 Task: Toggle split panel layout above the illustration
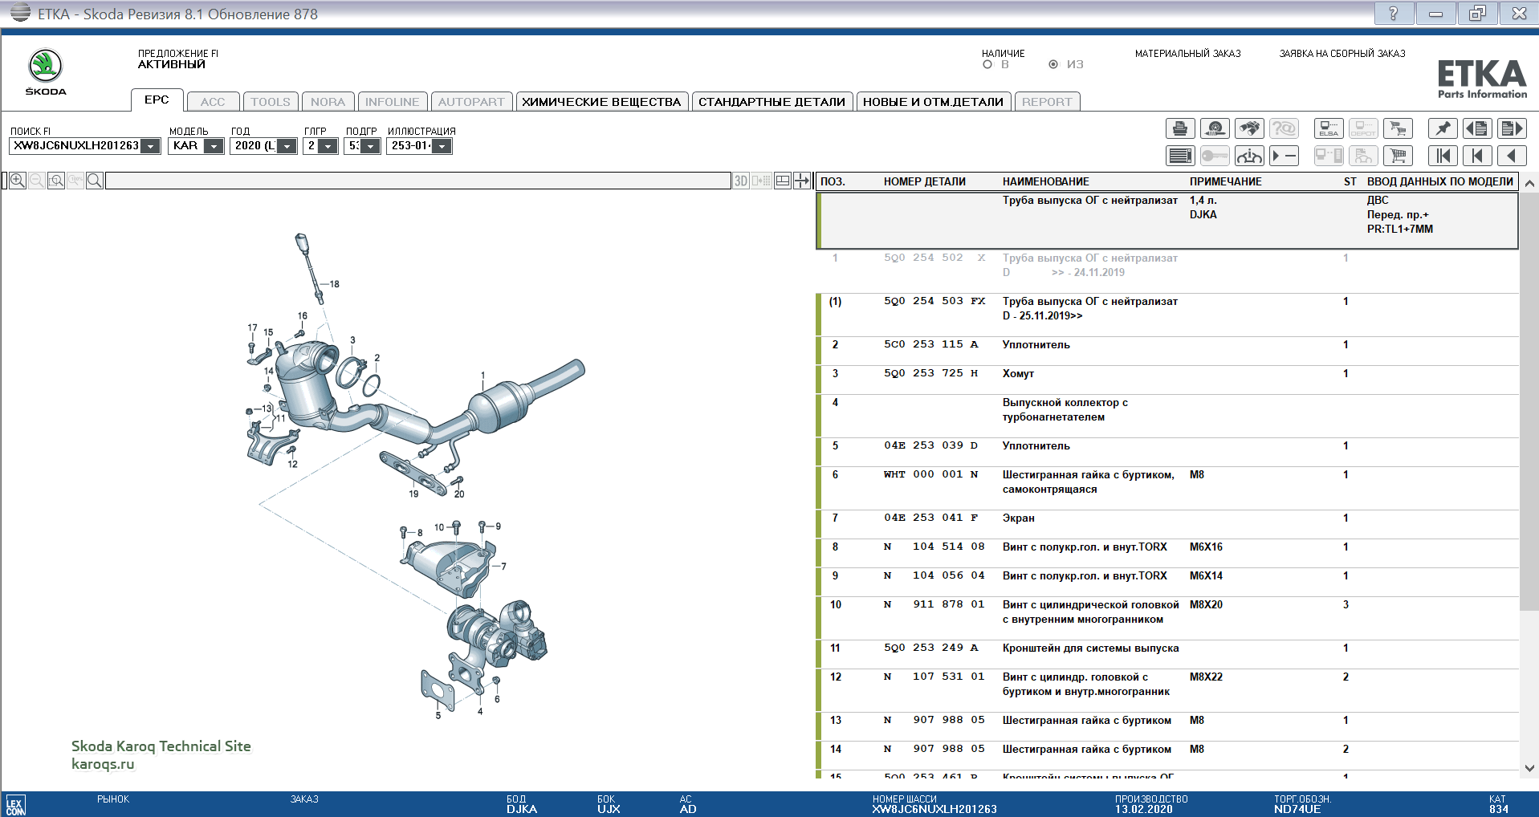pyautogui.click(x=783, y=181)
